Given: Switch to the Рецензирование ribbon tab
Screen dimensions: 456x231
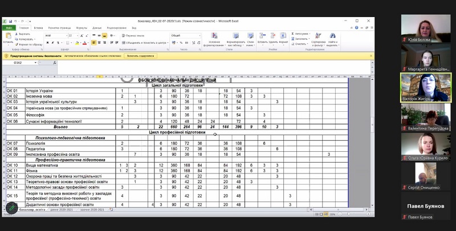Looking at the screenshot, I should [x=117, y=28].
